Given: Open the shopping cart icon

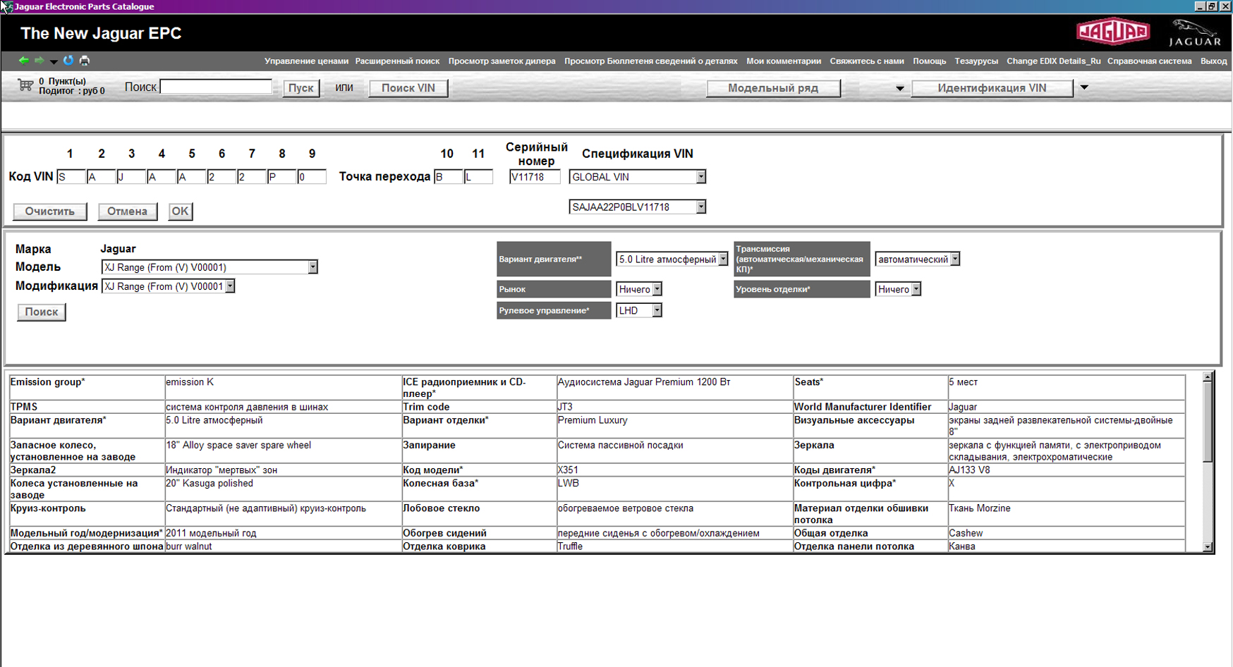Looking at the screenshot, I should point(25,85).
